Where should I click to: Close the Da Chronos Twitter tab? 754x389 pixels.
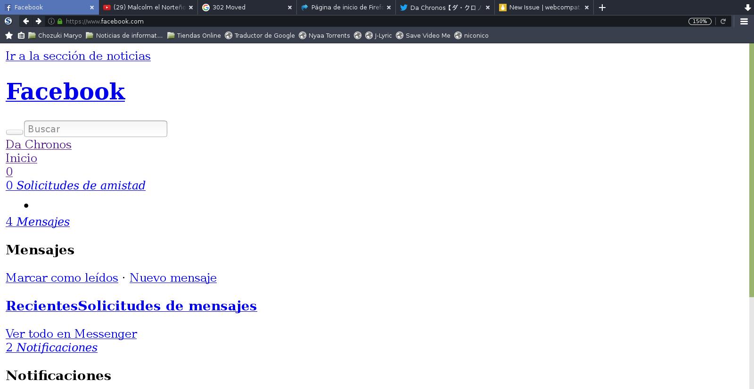tap(488, 8)
